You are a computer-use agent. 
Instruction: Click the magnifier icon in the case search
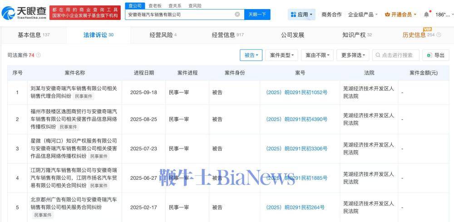point(378,55)
